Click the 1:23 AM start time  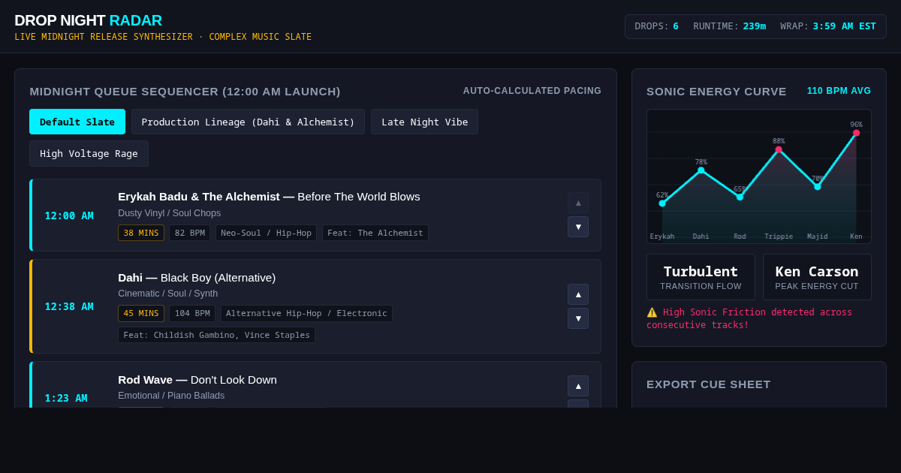66,398
